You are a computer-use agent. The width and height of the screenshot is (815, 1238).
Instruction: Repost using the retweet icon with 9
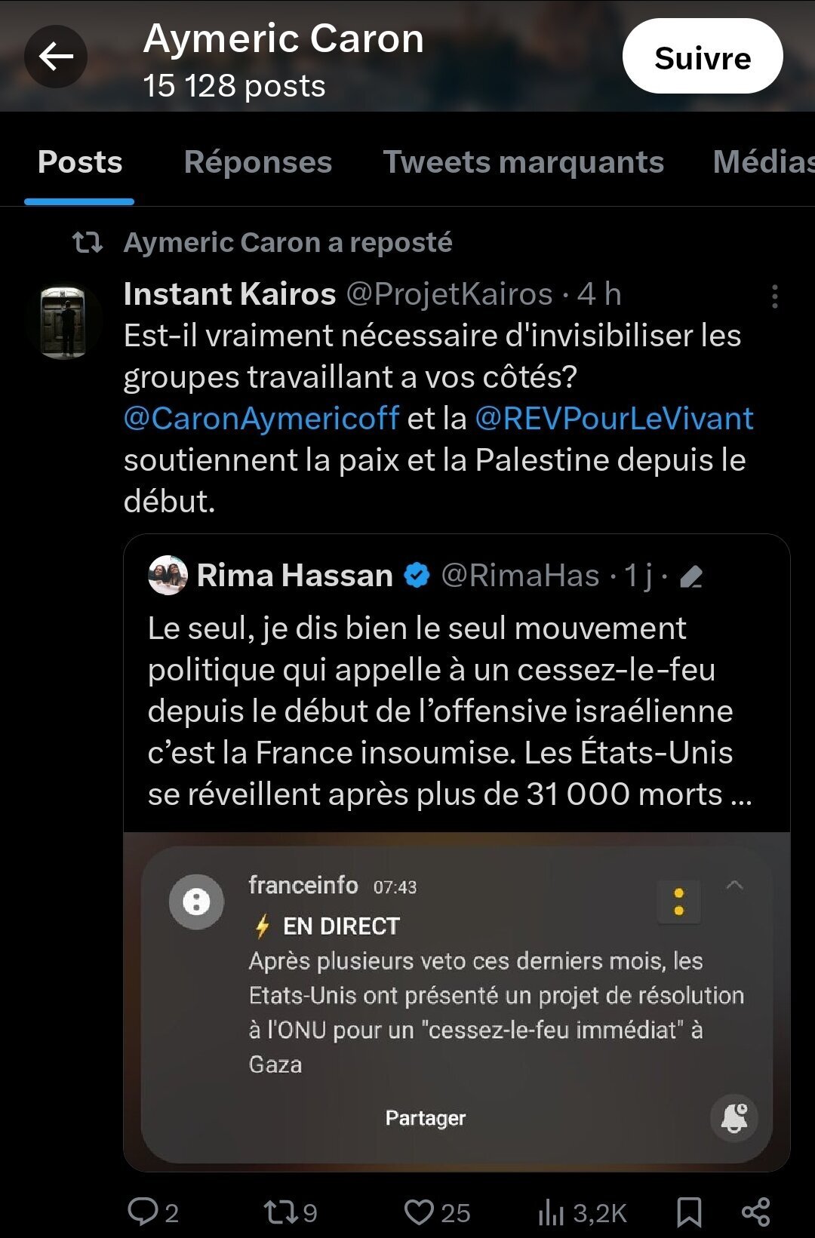point(291,1212)
